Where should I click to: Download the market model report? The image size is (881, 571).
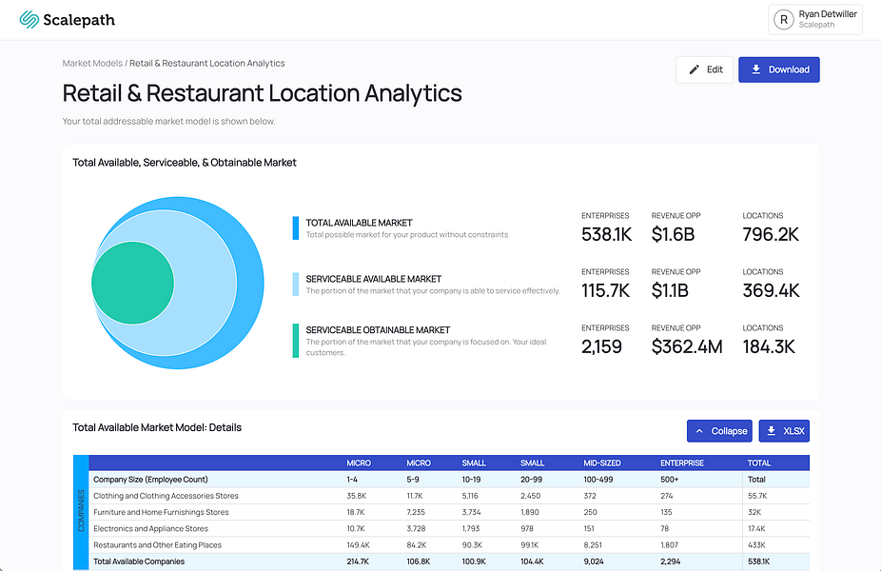[x=779, y=69]
